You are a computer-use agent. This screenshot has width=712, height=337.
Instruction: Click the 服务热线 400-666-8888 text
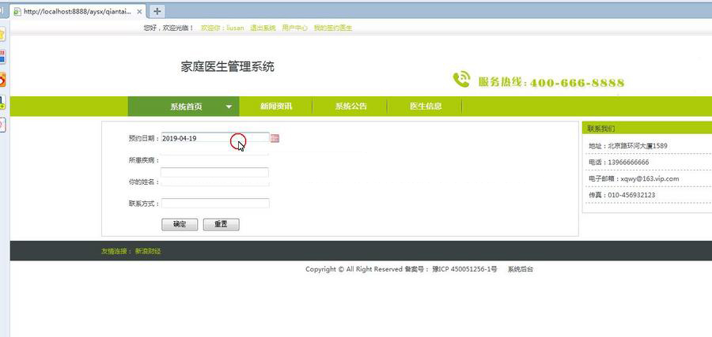(x=551, y=82)
